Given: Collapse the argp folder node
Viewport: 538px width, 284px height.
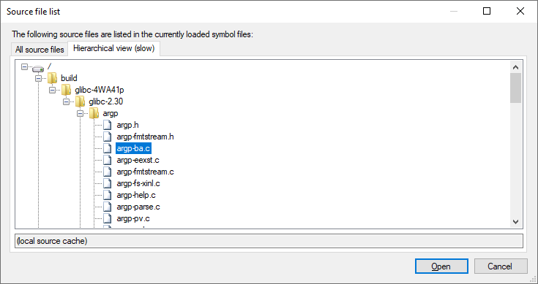Looking at the screenshot, I should [x=80, y=113].
